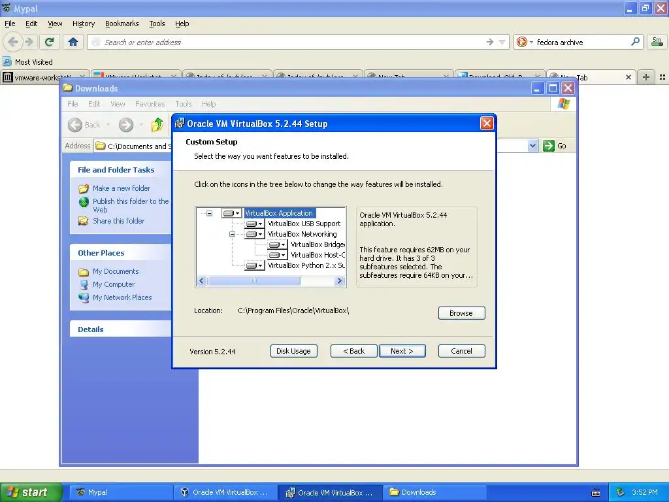The height and width of the screenshot is (502, 669).
Task: Reload the page in Mypal
Action: [50, 42]
